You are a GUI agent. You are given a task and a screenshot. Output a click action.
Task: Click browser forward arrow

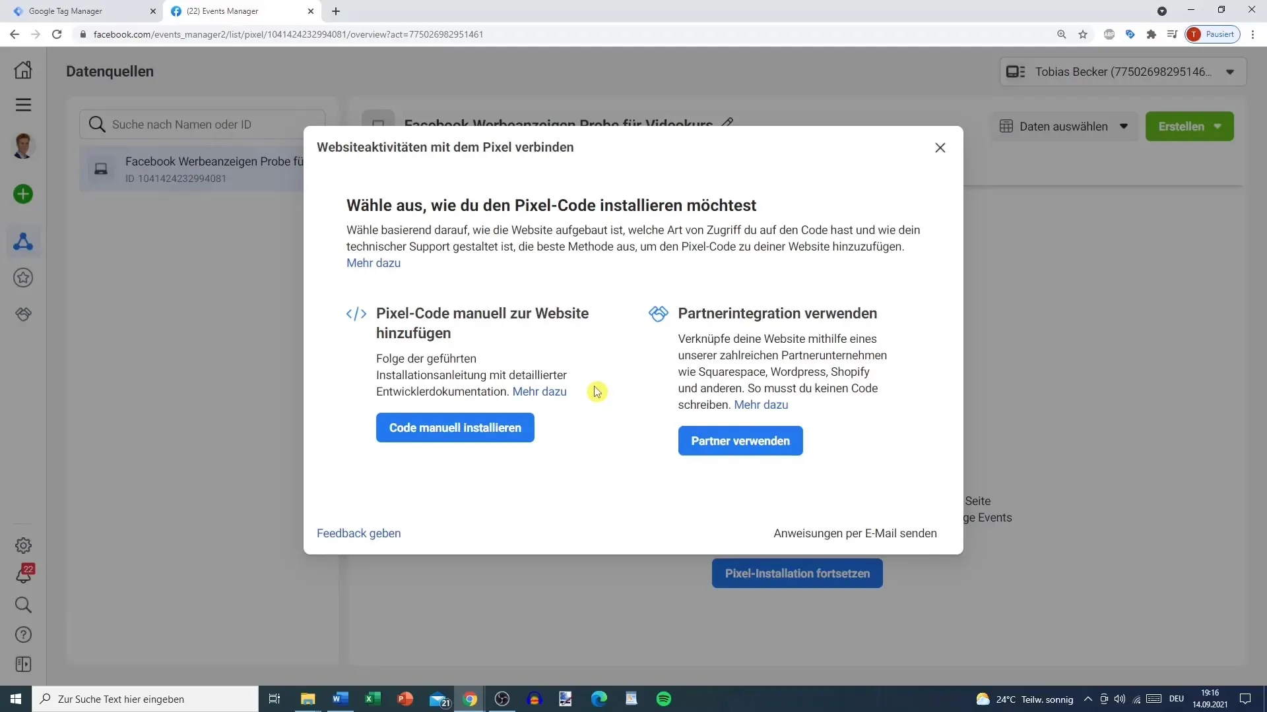pyautogui.click(x=36, y=34)
